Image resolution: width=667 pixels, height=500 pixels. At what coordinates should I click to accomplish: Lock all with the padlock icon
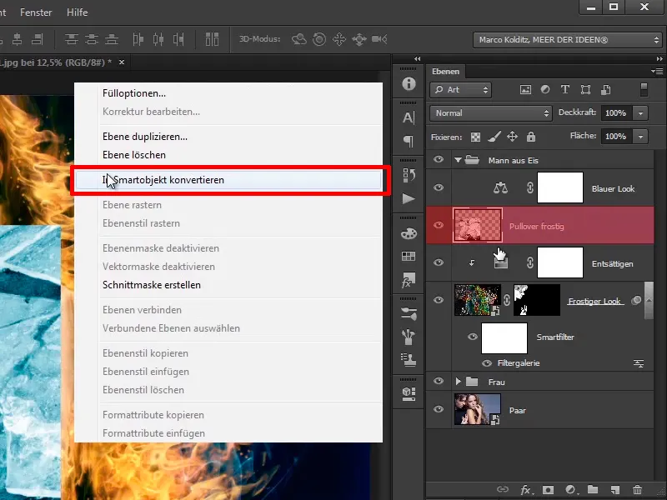tap(531, 137)
